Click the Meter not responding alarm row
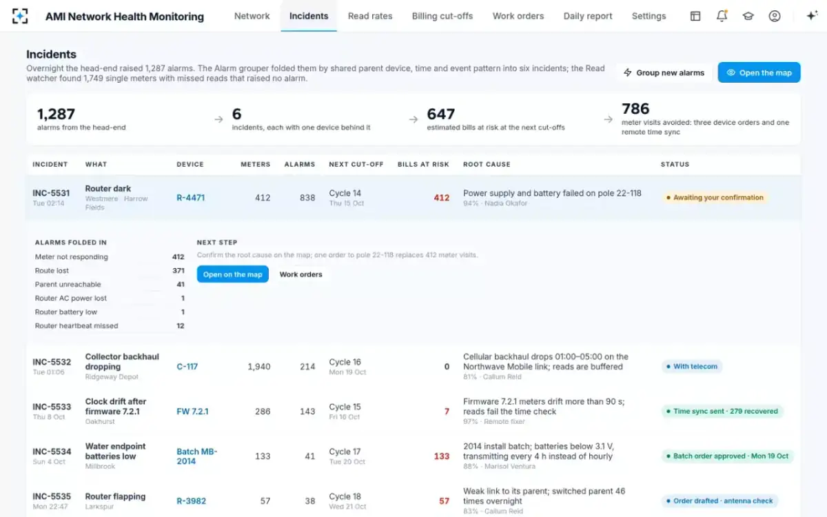The width and height of the screenshot is (827, 517). pyautogui.click(x=110, y=257)
